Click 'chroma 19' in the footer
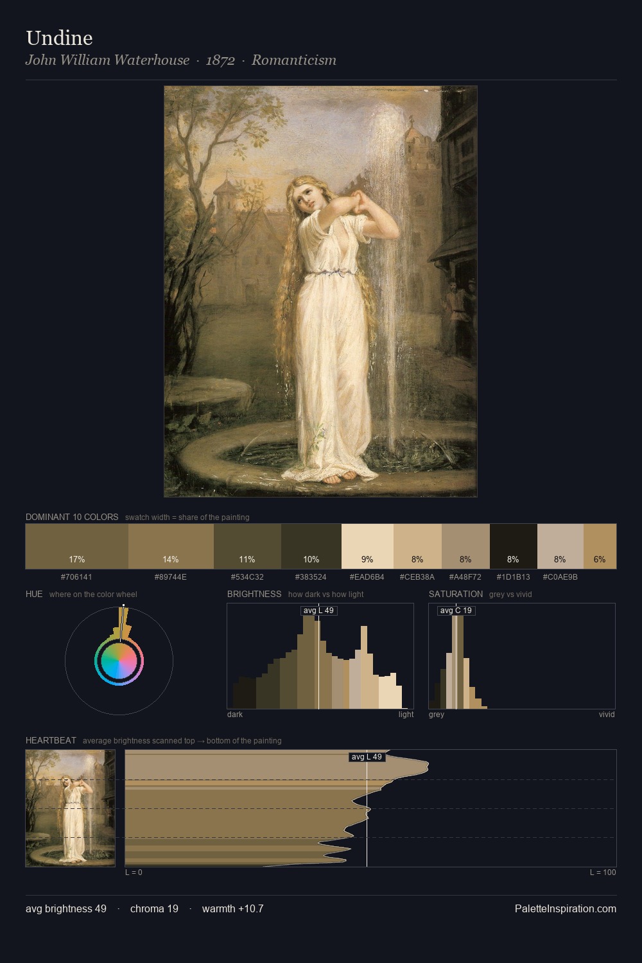Image resolution: width=642 pixels, height=963 pixels. pyautogui.click(x=154, y=908)
